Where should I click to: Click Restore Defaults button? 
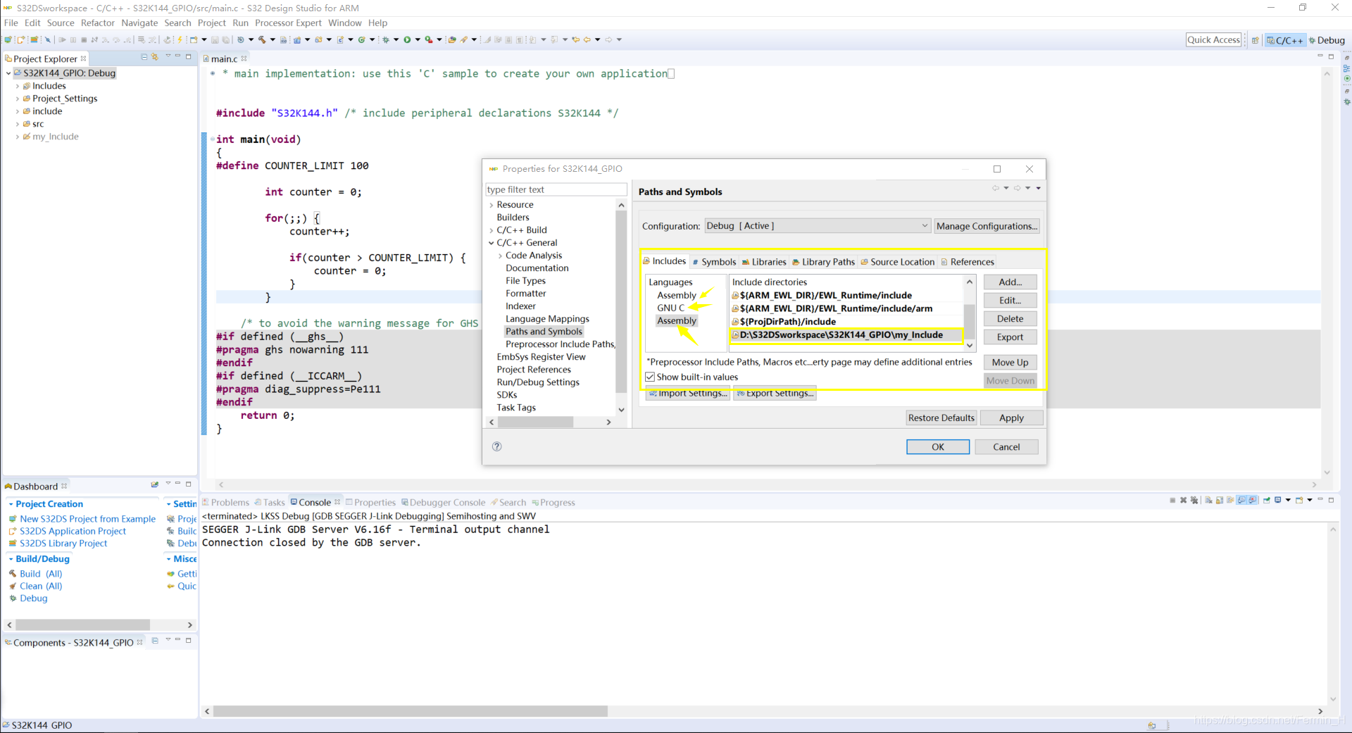point(941,418)
